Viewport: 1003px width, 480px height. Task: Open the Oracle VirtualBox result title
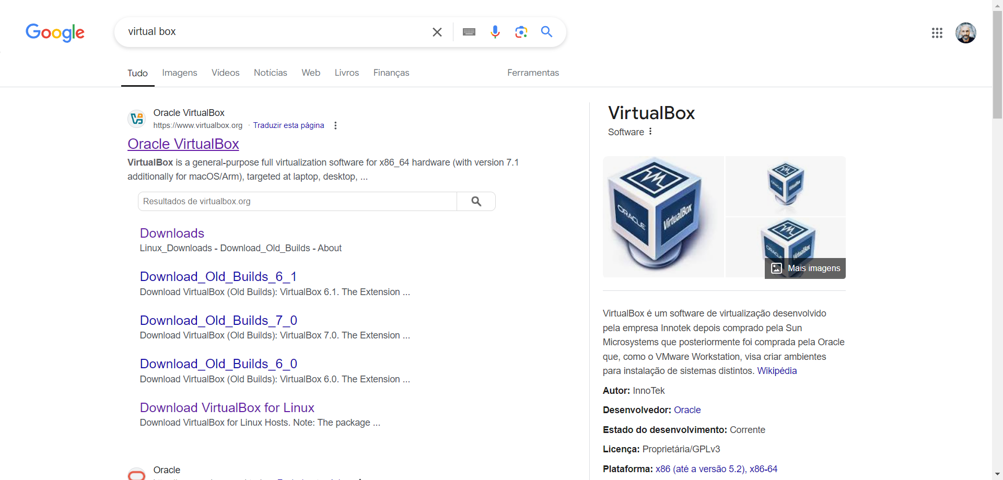[x=183, y=144]
